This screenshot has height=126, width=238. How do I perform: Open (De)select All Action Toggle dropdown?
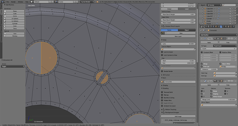pyautogui.click(x=13, y=66)
